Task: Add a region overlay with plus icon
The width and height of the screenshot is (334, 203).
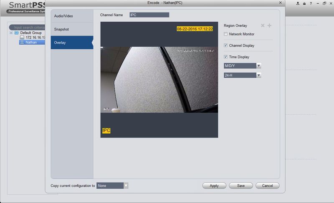Action: click(x=269, y=25)
